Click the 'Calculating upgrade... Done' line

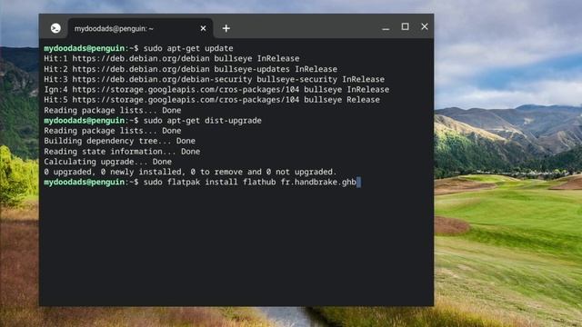point(107,162)
